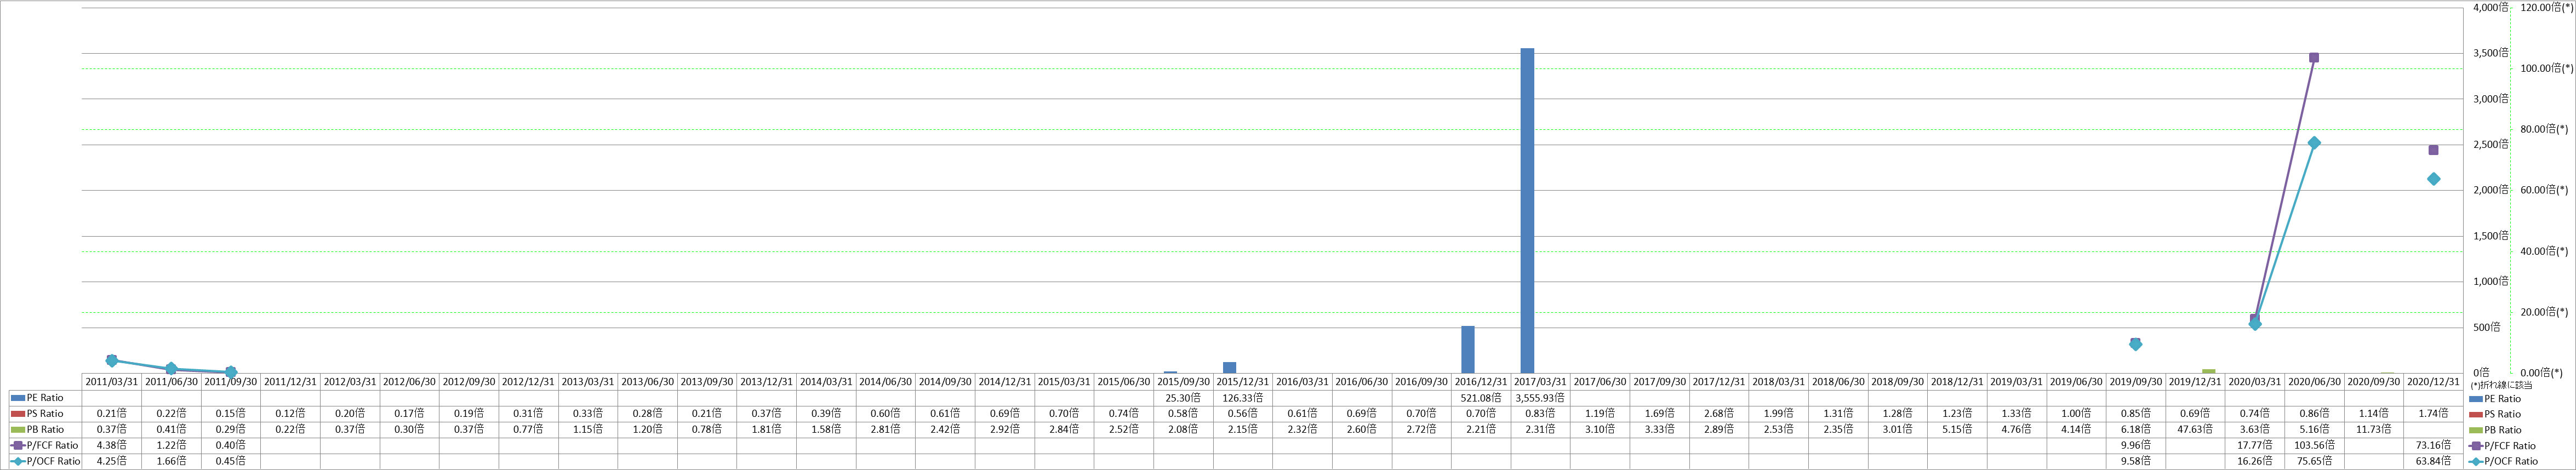Select the 126.33倍 PE Ratio cell
This screenshot has width=2576, height=470.
pyautogui.click(x=1243, y=398)
